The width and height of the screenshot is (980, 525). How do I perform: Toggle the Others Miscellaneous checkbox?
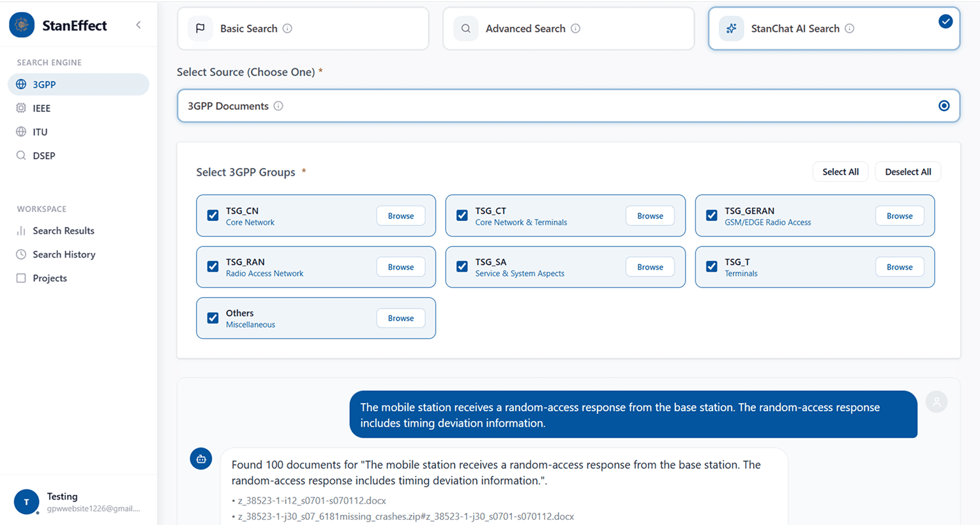click(213, 318)
